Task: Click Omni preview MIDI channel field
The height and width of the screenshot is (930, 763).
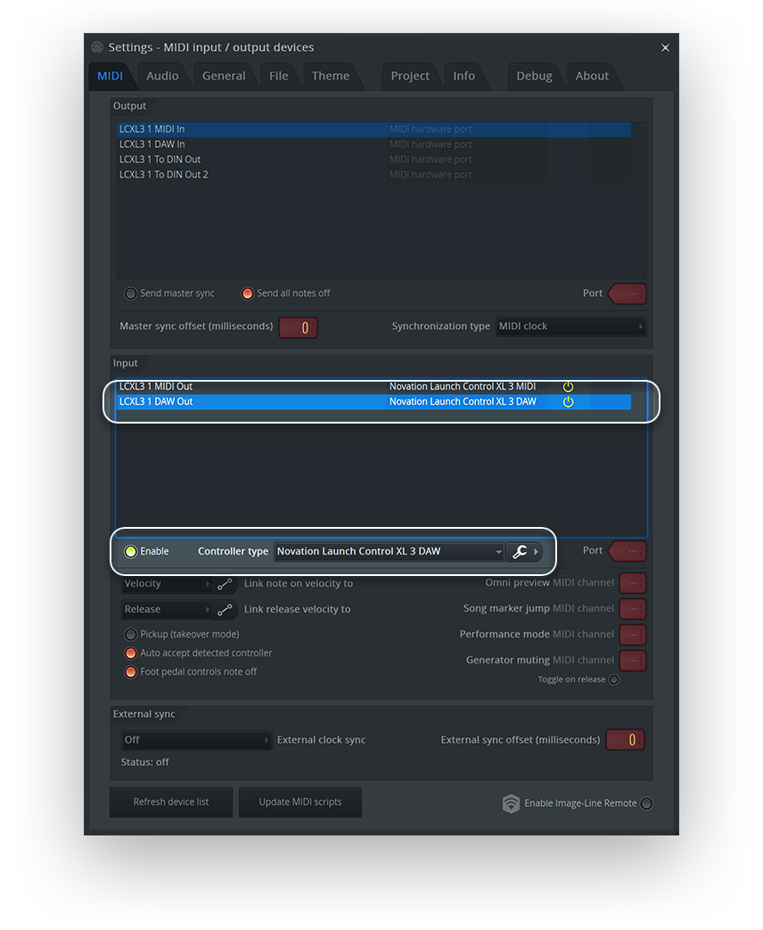Action: pos(633,584)
